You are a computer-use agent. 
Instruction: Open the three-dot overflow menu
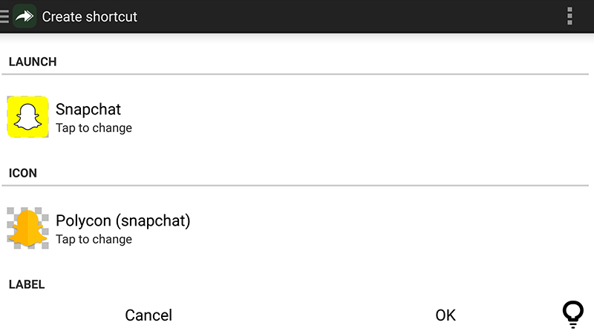[x=569, y=16]
